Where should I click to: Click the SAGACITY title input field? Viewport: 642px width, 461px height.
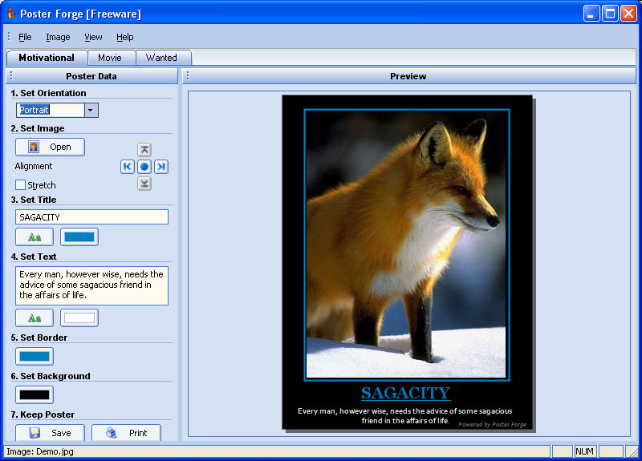91,217
